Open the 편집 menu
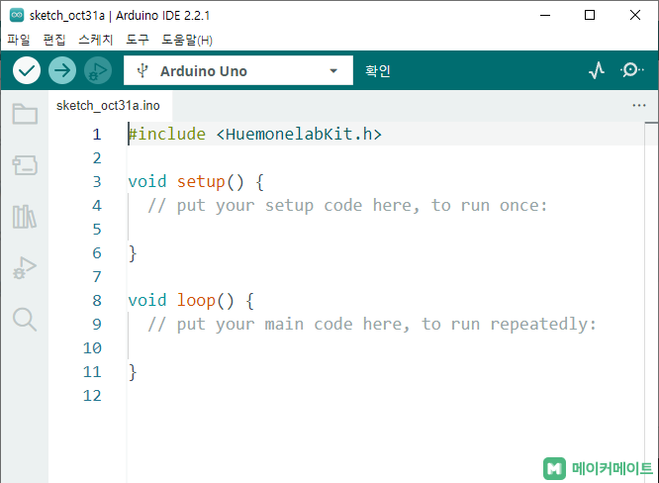This screenshot has height=483, width=659. pyautogui.click(x=54, y=41)
